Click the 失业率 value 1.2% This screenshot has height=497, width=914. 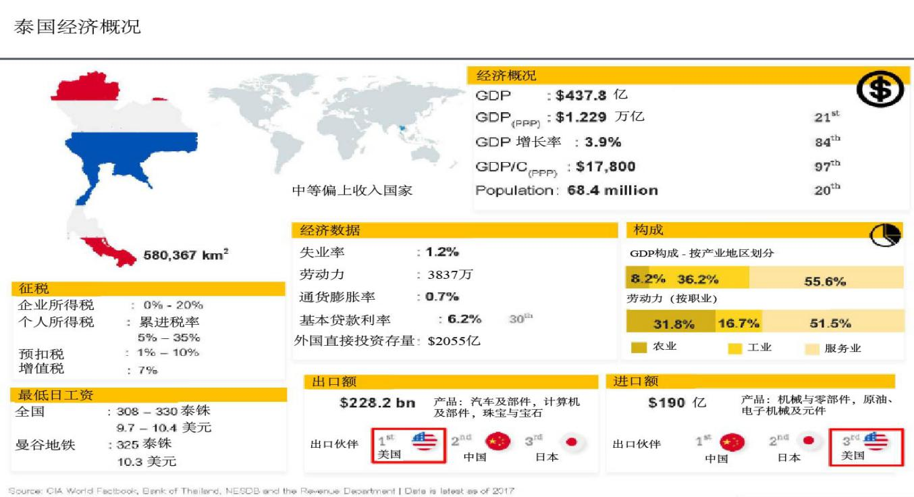(x=441, y=253)
